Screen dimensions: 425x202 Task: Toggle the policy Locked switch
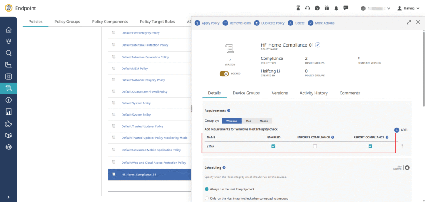[x=225, y=74]
